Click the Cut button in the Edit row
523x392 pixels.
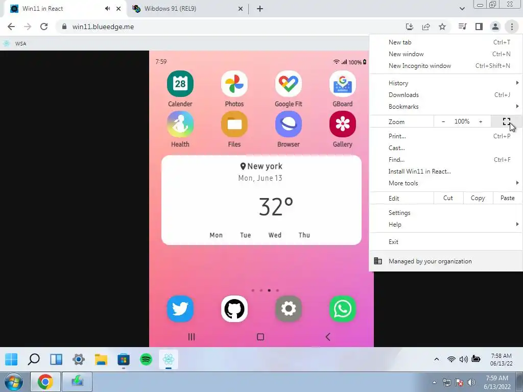click(448, 198)
